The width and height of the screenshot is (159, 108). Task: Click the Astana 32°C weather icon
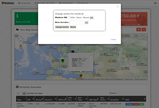pos(110,61)
